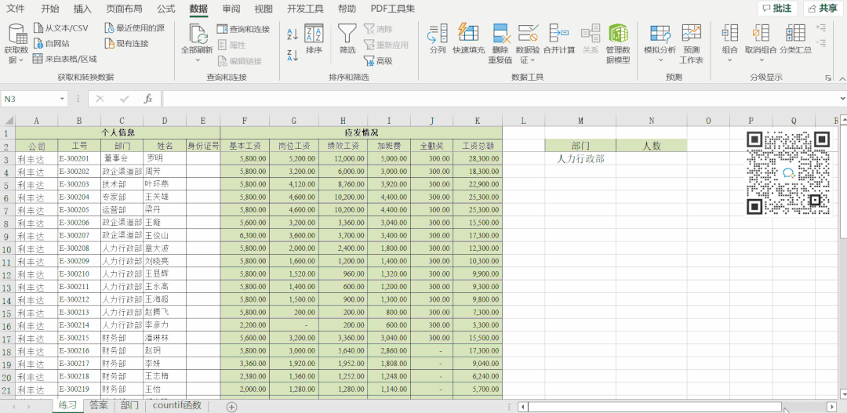The image size is (847, 413).
Task: Click the formula bar input field
Action: click(500, 99)
